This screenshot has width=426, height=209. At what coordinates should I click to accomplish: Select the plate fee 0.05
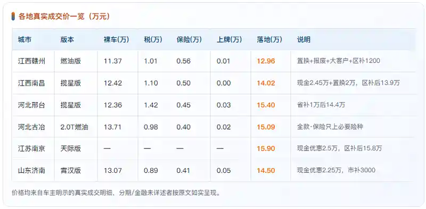point(224,171)
